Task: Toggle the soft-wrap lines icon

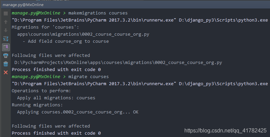Action: pyautogui.click(x=6, y=39)
